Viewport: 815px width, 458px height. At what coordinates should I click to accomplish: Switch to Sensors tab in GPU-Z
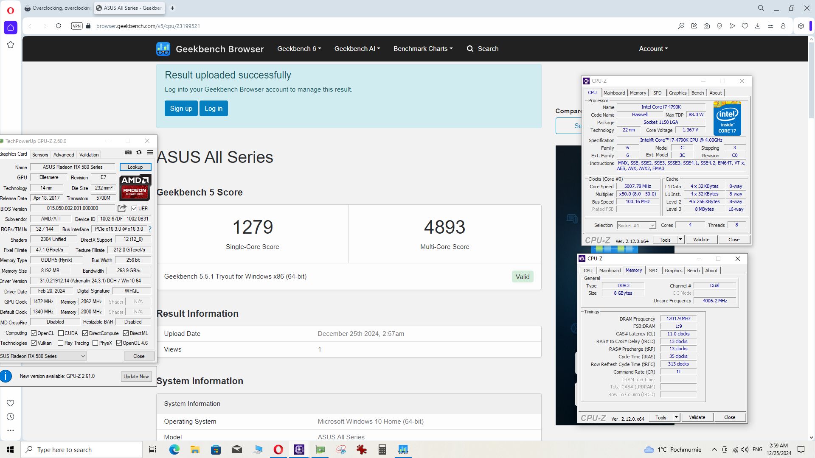[40, 155]
